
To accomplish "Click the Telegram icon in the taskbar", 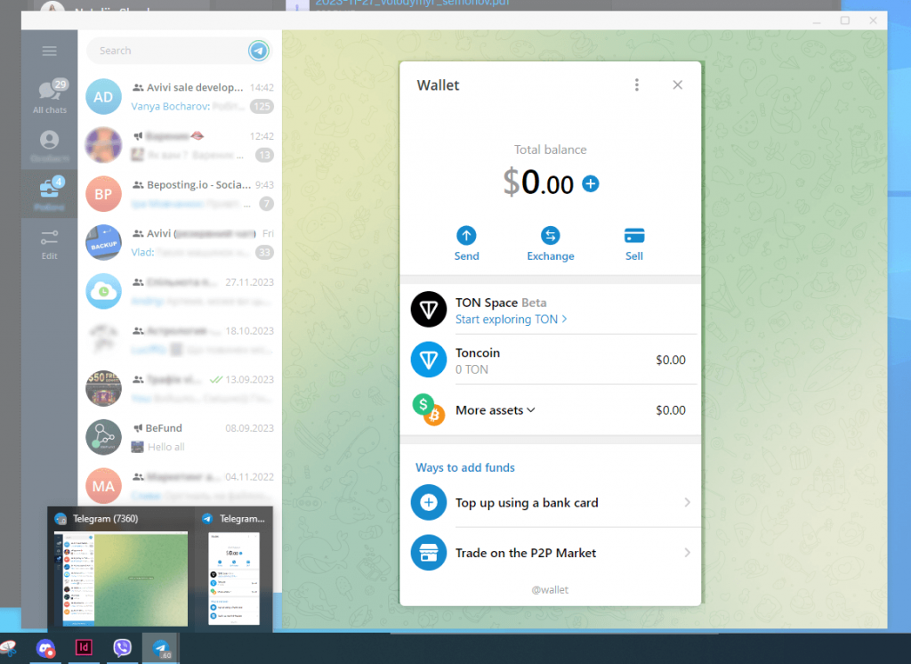I will point(161,648).
